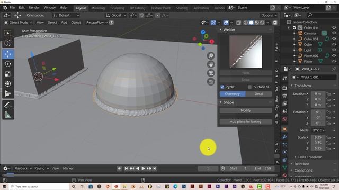The height and width of the screenshot is (190, 339).
Task: Switch perspective/orthographic grid icon
Action: [211, 82]
